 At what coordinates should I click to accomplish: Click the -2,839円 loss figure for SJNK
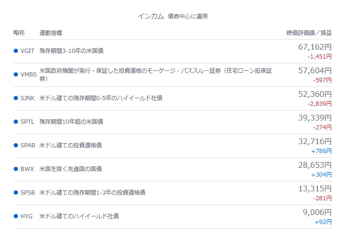[x=320, y=104]
